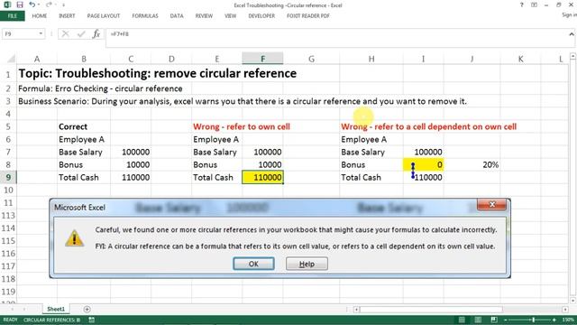This screenshot has width=577, height=325.
Task: Expand the formula bar chevron
Action: pyautogui.click(x=571, y=34)
